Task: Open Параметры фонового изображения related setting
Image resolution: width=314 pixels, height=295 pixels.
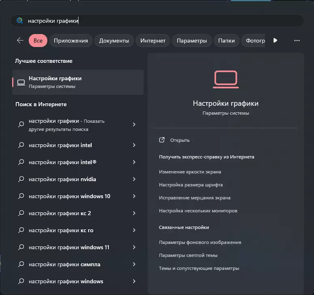Action: pos(200,242)
